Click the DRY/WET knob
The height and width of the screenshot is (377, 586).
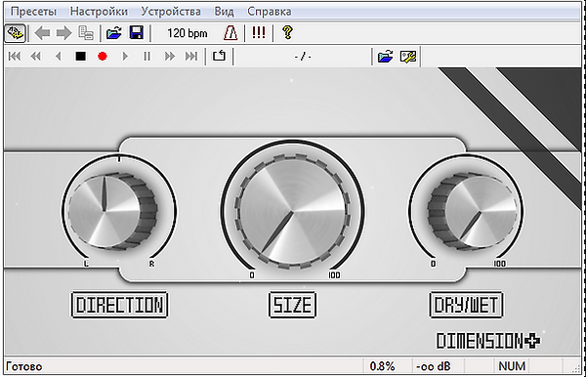pyautogui.click(x=474, y=212)
